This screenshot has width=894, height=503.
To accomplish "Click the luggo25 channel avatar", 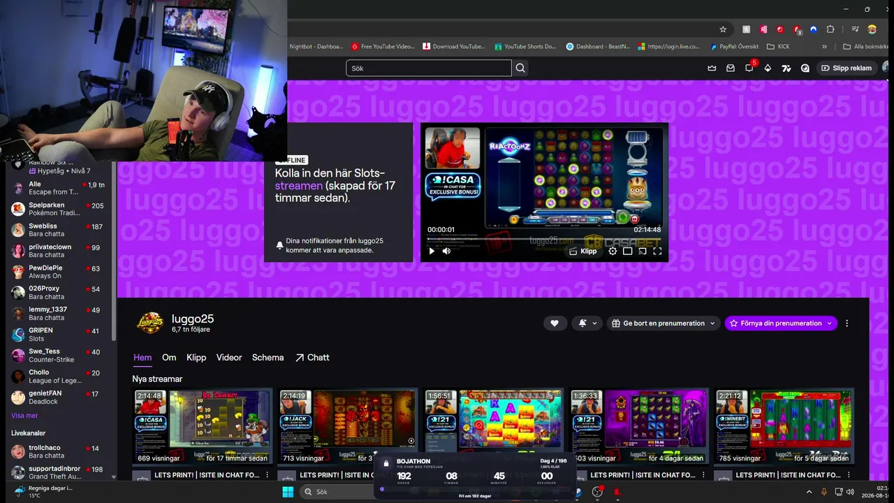I will click(x=150, y=323).
